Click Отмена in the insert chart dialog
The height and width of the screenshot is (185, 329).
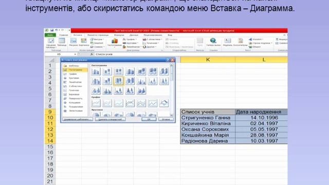point(166,119)
